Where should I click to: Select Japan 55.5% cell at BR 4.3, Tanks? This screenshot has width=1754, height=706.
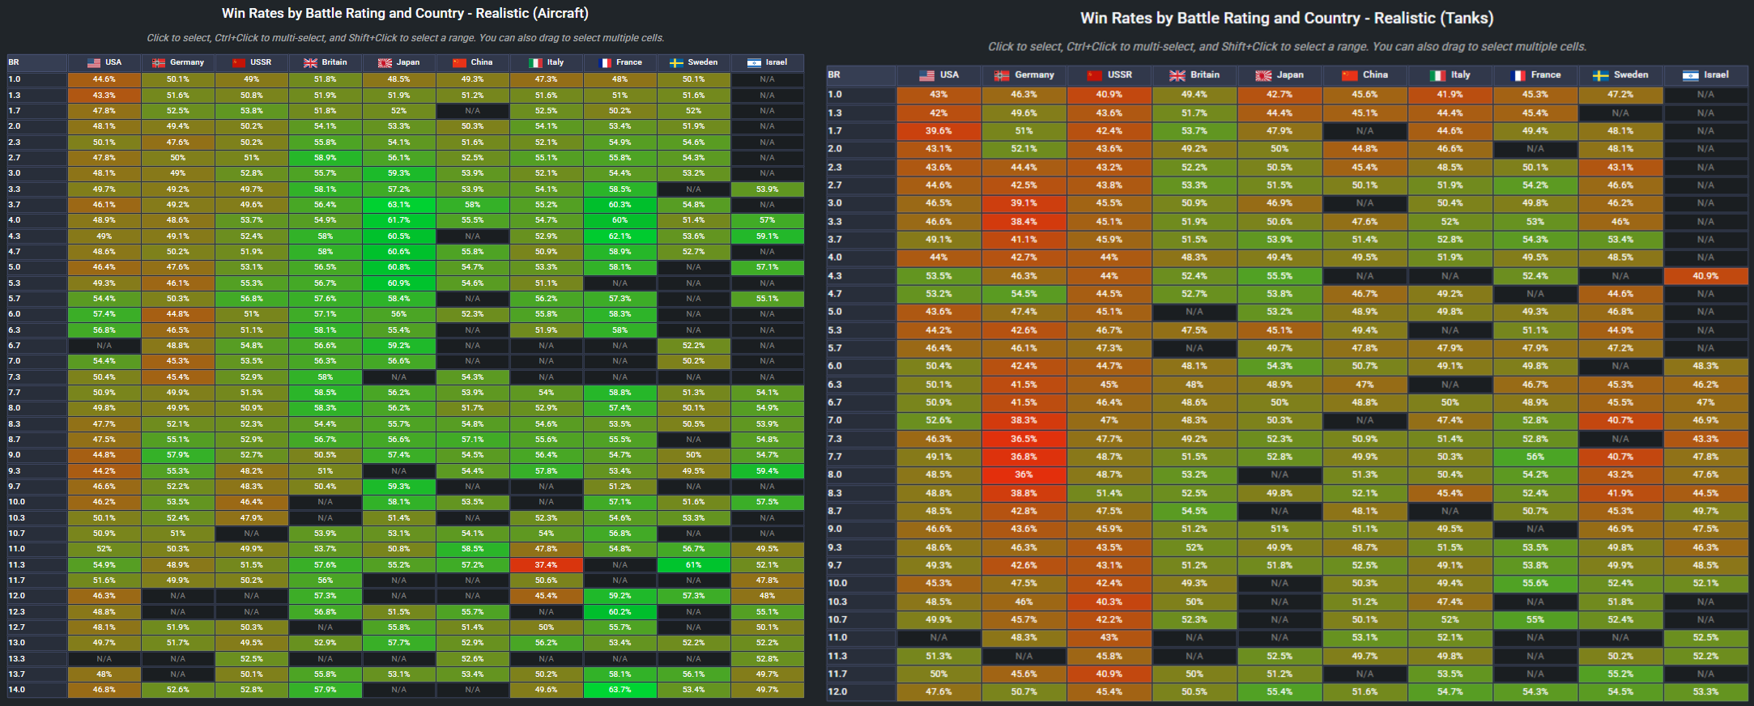click(1279, 276)
